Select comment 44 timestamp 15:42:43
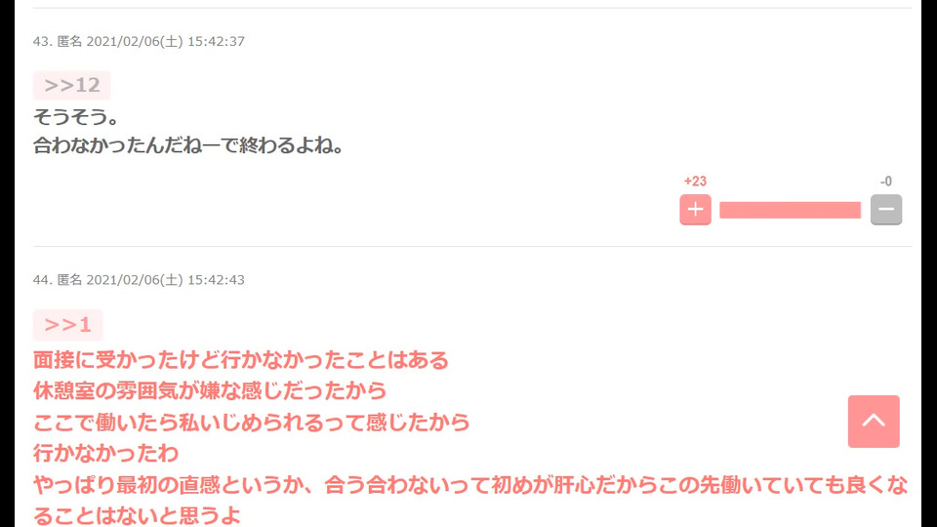Image resolution: width=937 pixels, height=527 pixels. (216, 280)
